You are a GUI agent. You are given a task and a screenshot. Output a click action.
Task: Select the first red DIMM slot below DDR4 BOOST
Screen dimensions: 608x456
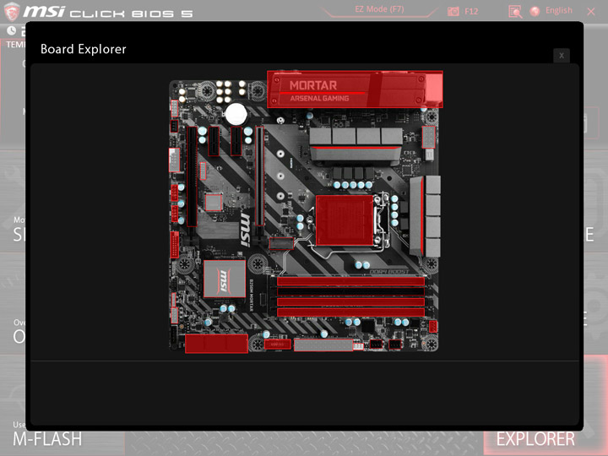350,281
